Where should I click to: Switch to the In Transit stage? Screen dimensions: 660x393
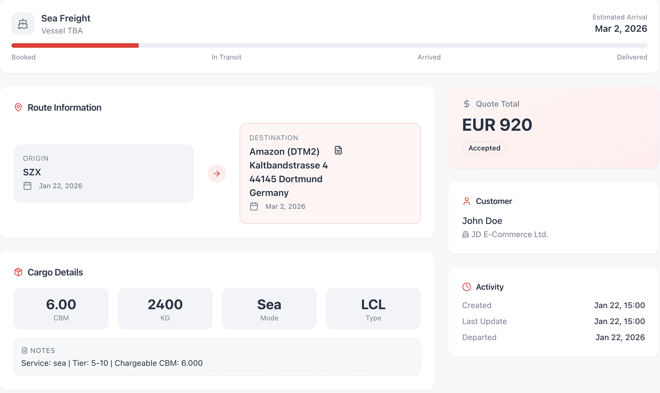pyautogui.click(x=226, y=57)
